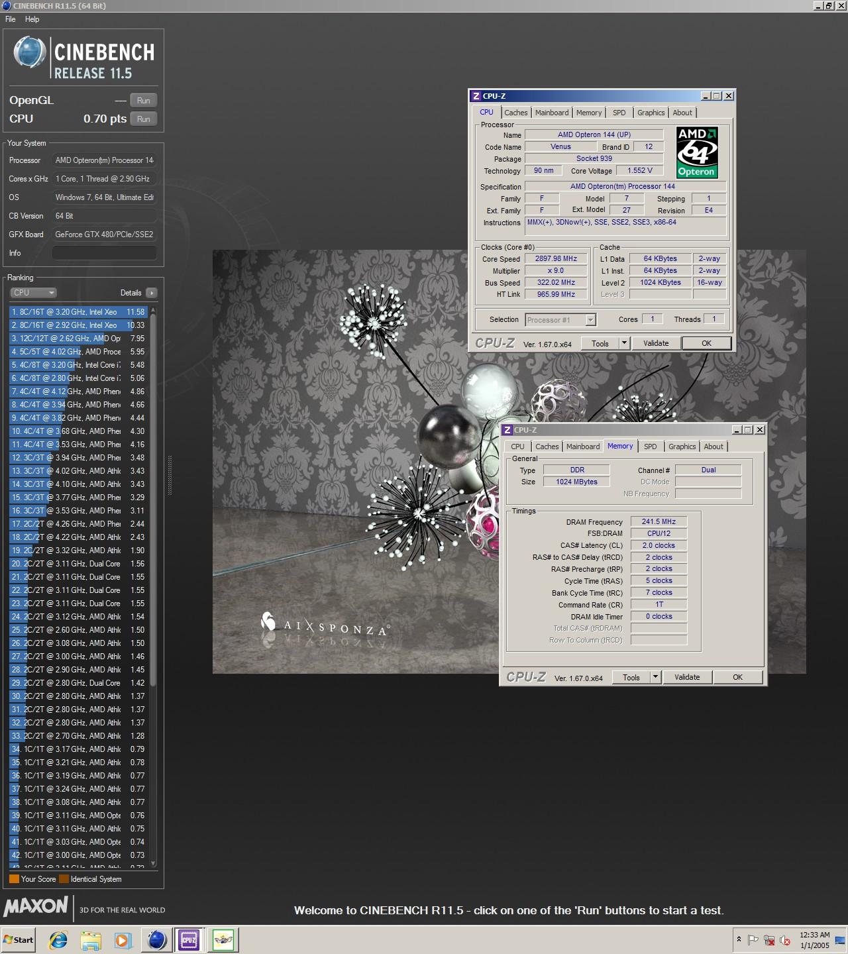The width and height of the screenshot is (848, 954).
Task: Open Internet Explorer from the taskbar
Action: (58, 939)
